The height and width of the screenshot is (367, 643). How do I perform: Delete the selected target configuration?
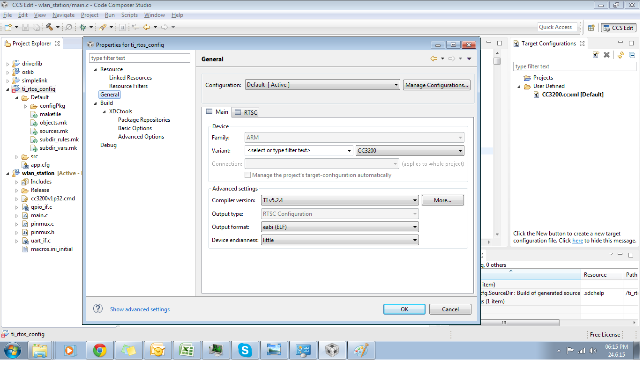(x=607, y=55)
